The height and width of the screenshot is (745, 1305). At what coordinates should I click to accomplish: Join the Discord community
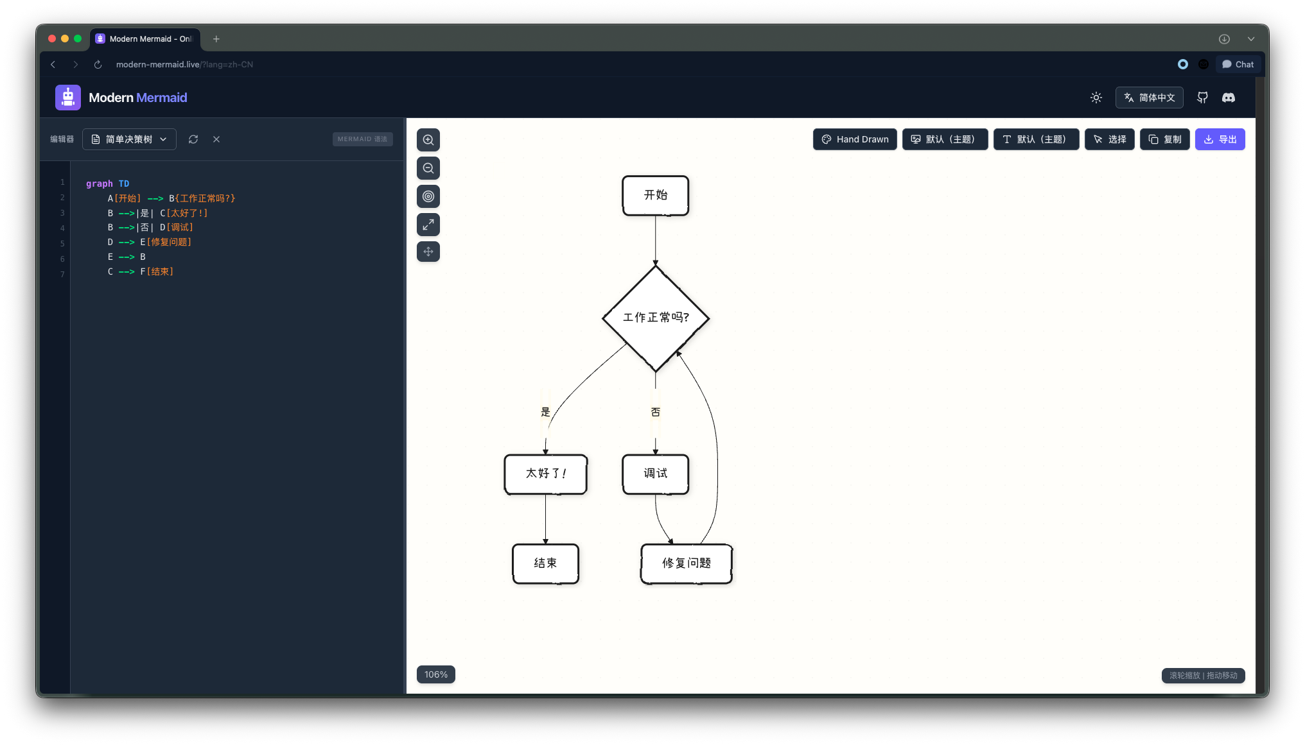pos(1229,98)
